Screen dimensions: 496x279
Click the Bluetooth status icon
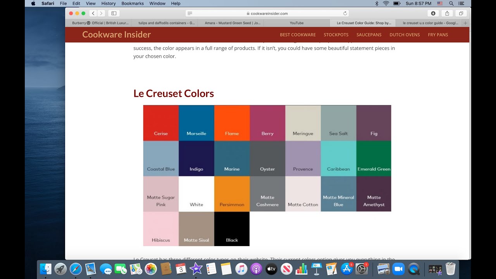pos(377,3)
